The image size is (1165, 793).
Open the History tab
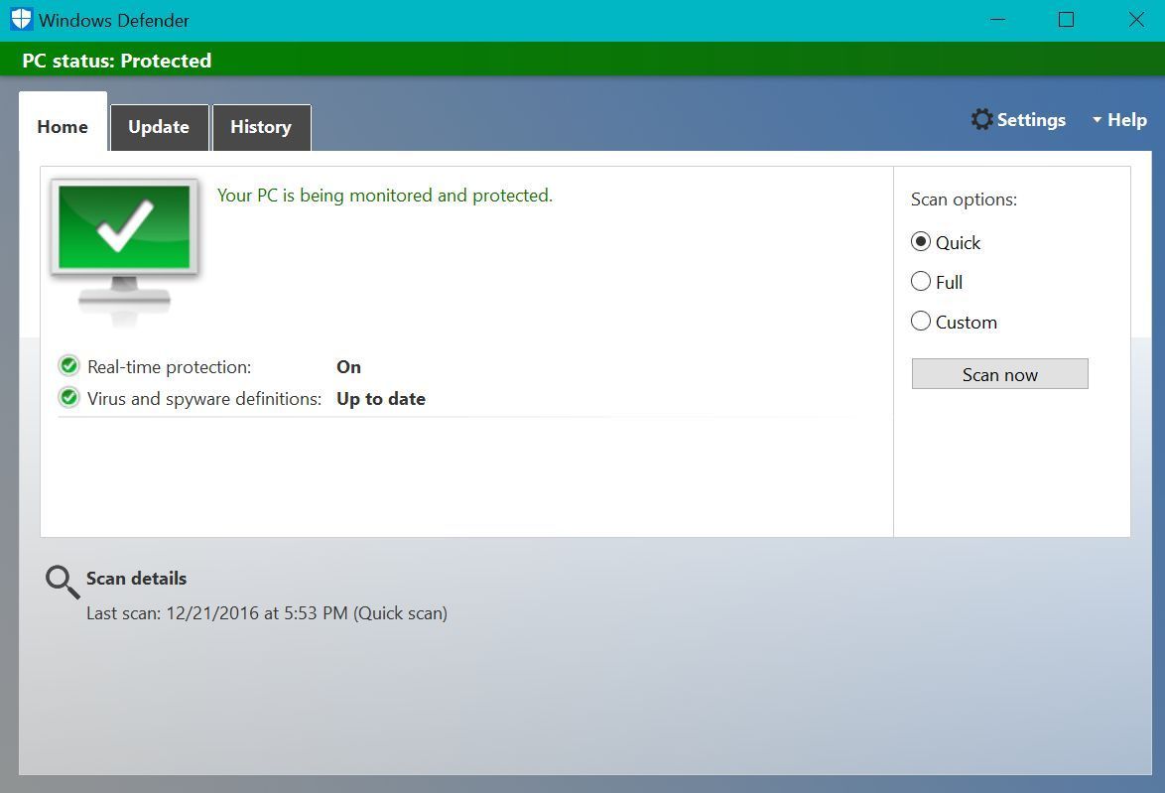tap(262, 128)
